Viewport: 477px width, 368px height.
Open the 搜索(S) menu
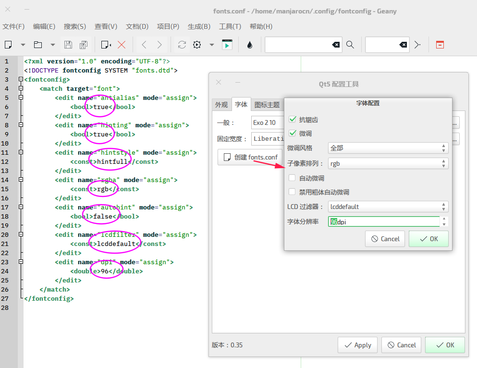(x=75, y=26)
